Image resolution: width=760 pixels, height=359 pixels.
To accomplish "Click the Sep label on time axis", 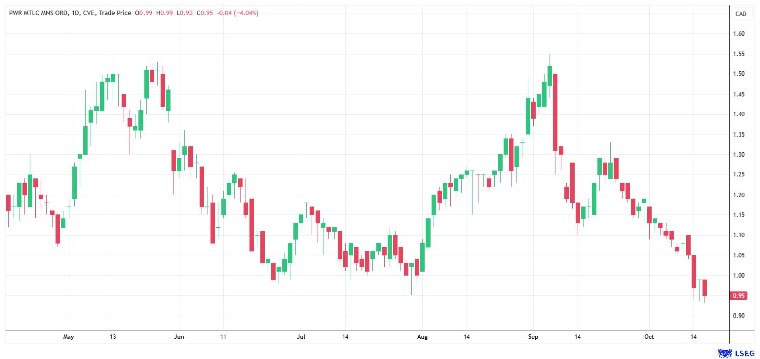I will pos(533,336).
